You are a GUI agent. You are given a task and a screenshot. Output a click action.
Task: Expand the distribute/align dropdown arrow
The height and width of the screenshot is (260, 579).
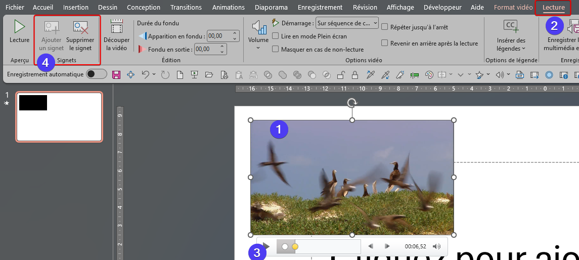tap(451, 75)
